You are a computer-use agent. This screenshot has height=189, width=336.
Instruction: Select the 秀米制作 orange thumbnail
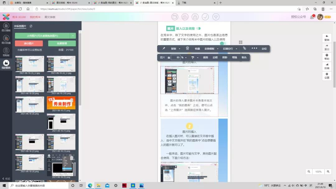click(61, 103)
